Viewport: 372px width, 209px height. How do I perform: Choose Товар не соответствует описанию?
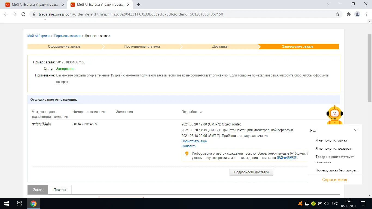click(335, 159)
